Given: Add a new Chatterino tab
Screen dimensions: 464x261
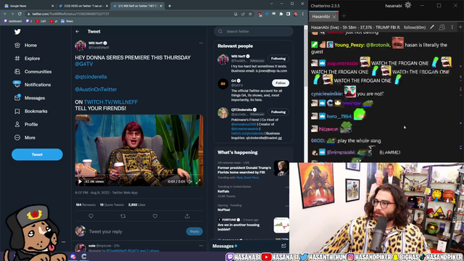Looking at the screenshot, I should tap(344, 16).
